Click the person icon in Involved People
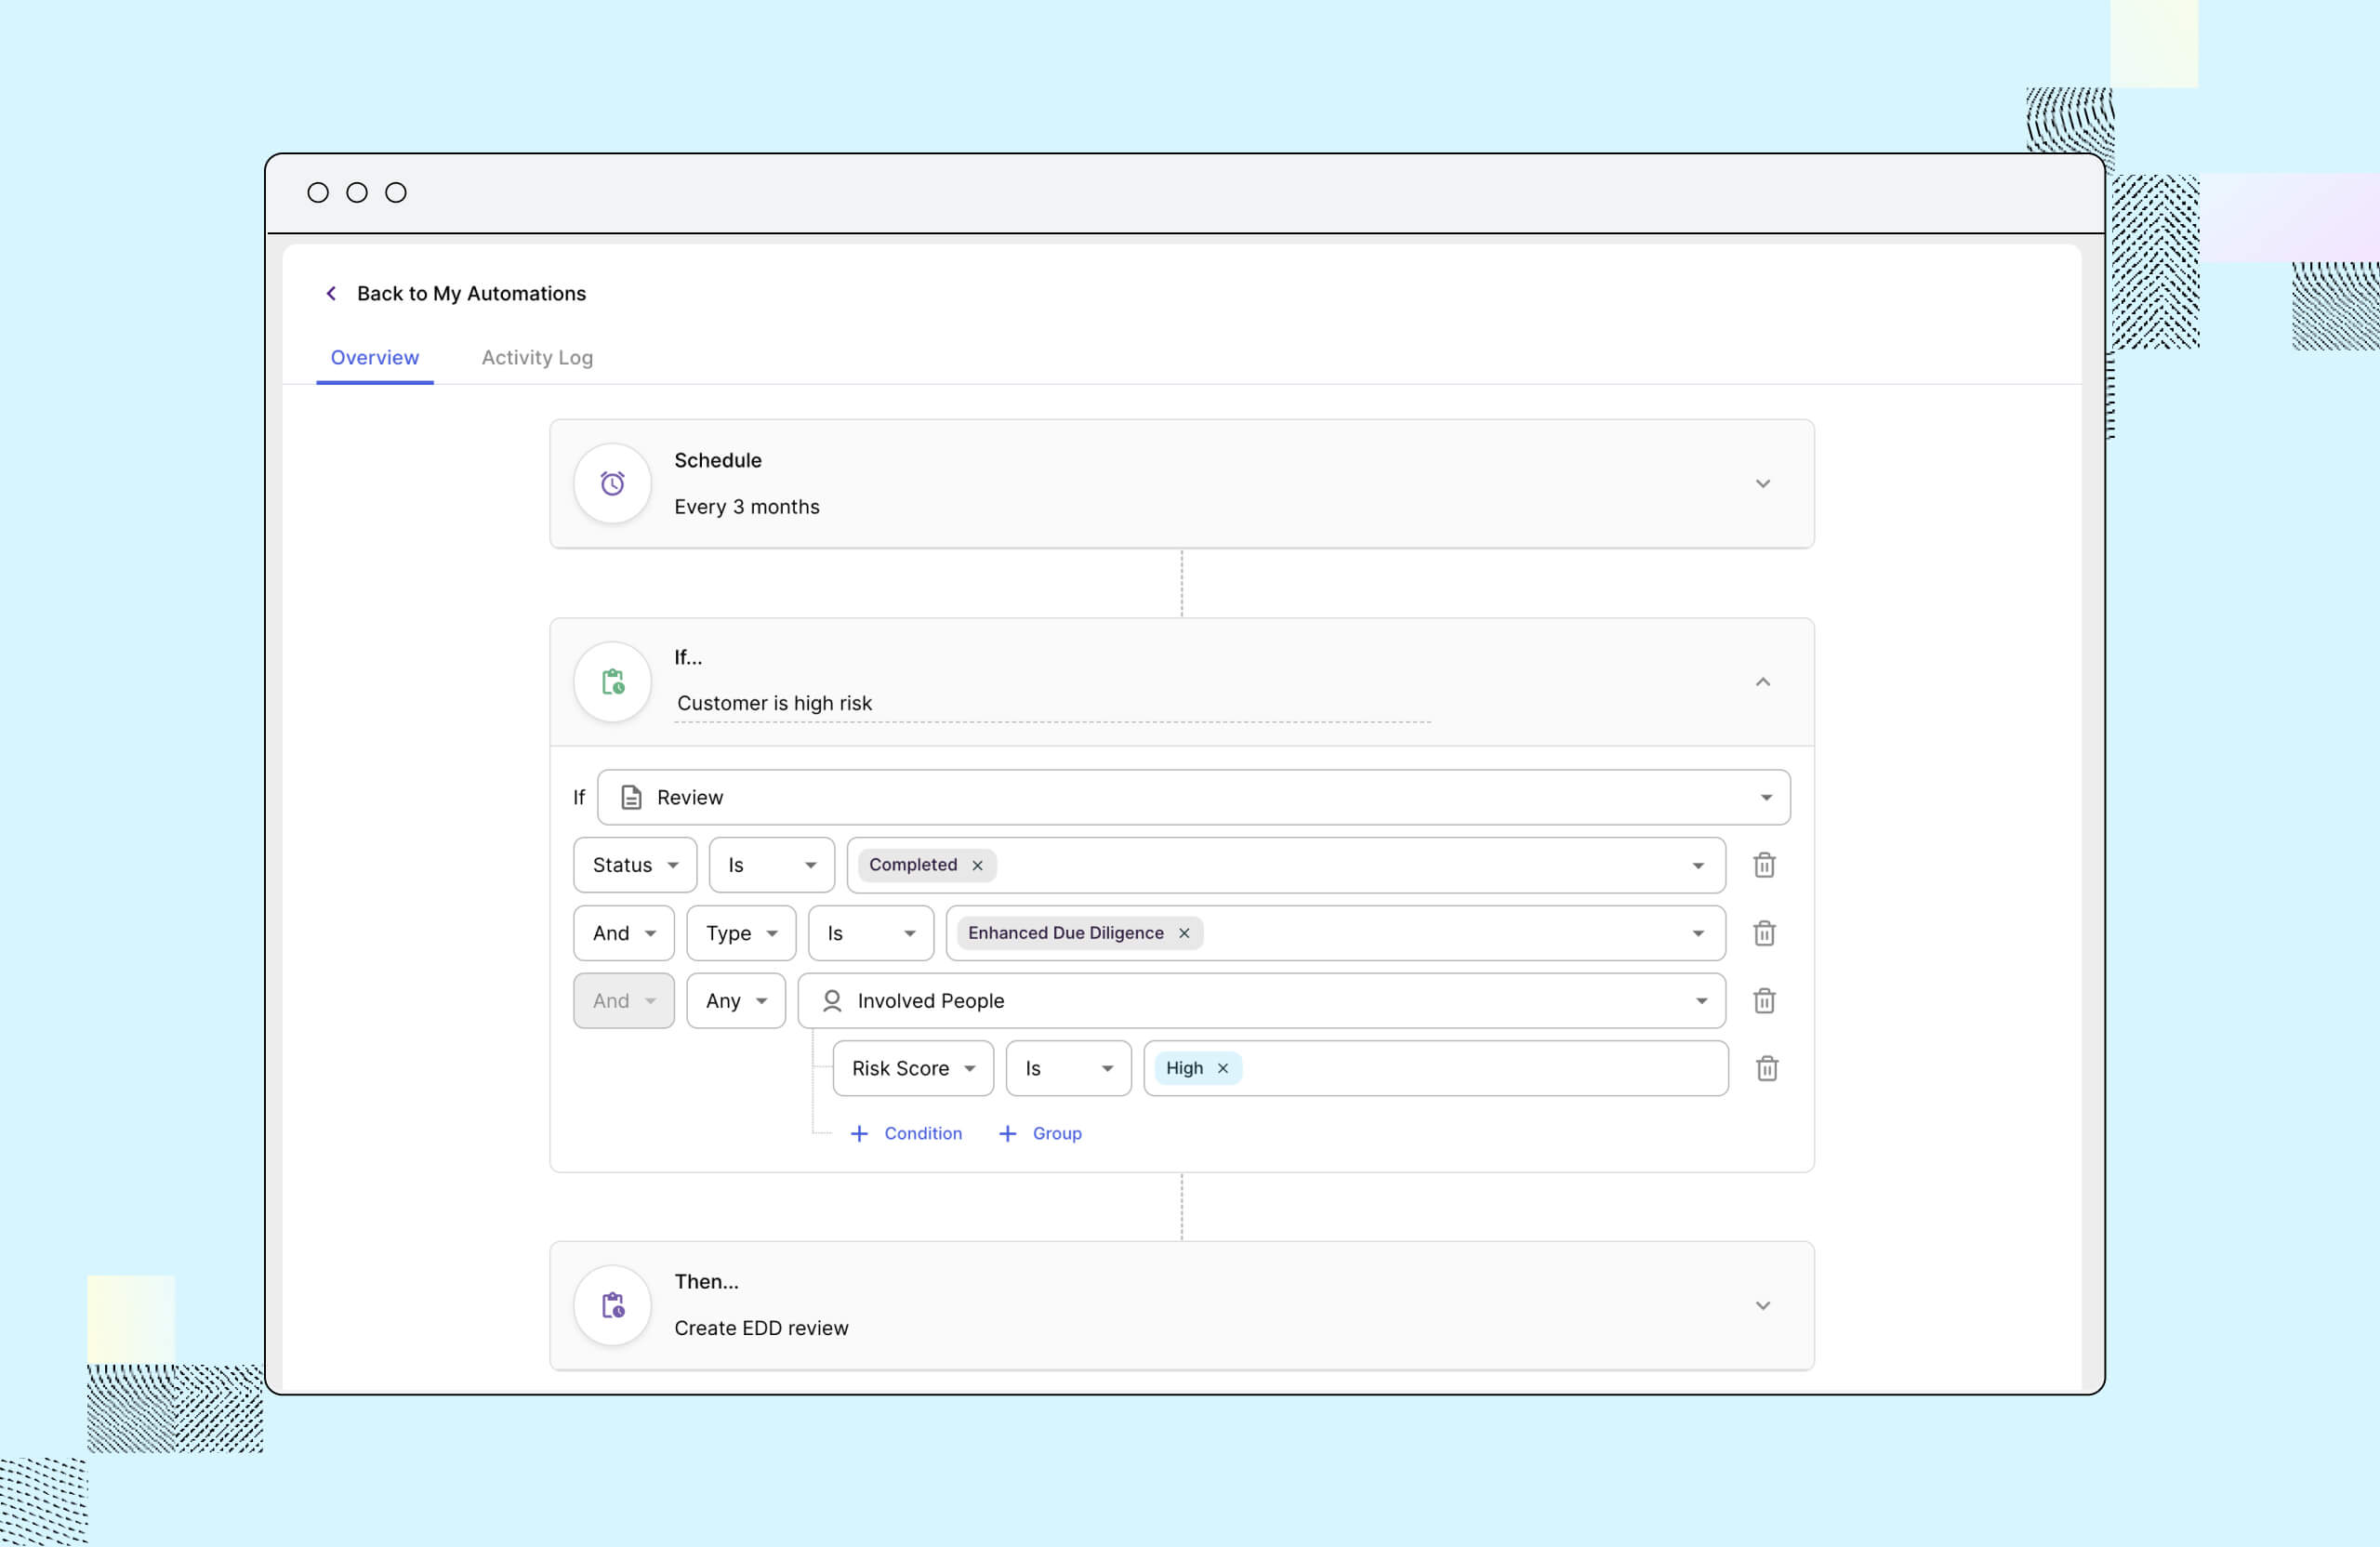 click(x=831, y=1000)
